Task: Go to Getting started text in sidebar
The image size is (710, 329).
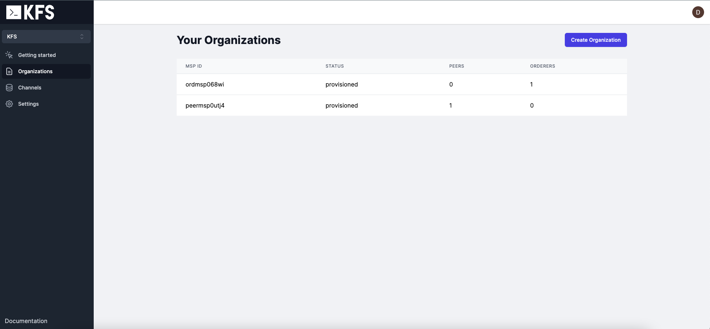Action: (x=37, y=55)
